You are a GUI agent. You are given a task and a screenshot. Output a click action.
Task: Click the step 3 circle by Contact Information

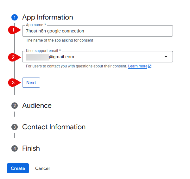tap(15, 127)
